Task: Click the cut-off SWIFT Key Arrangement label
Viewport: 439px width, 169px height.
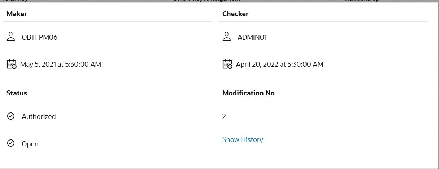Action: [207, 1]
